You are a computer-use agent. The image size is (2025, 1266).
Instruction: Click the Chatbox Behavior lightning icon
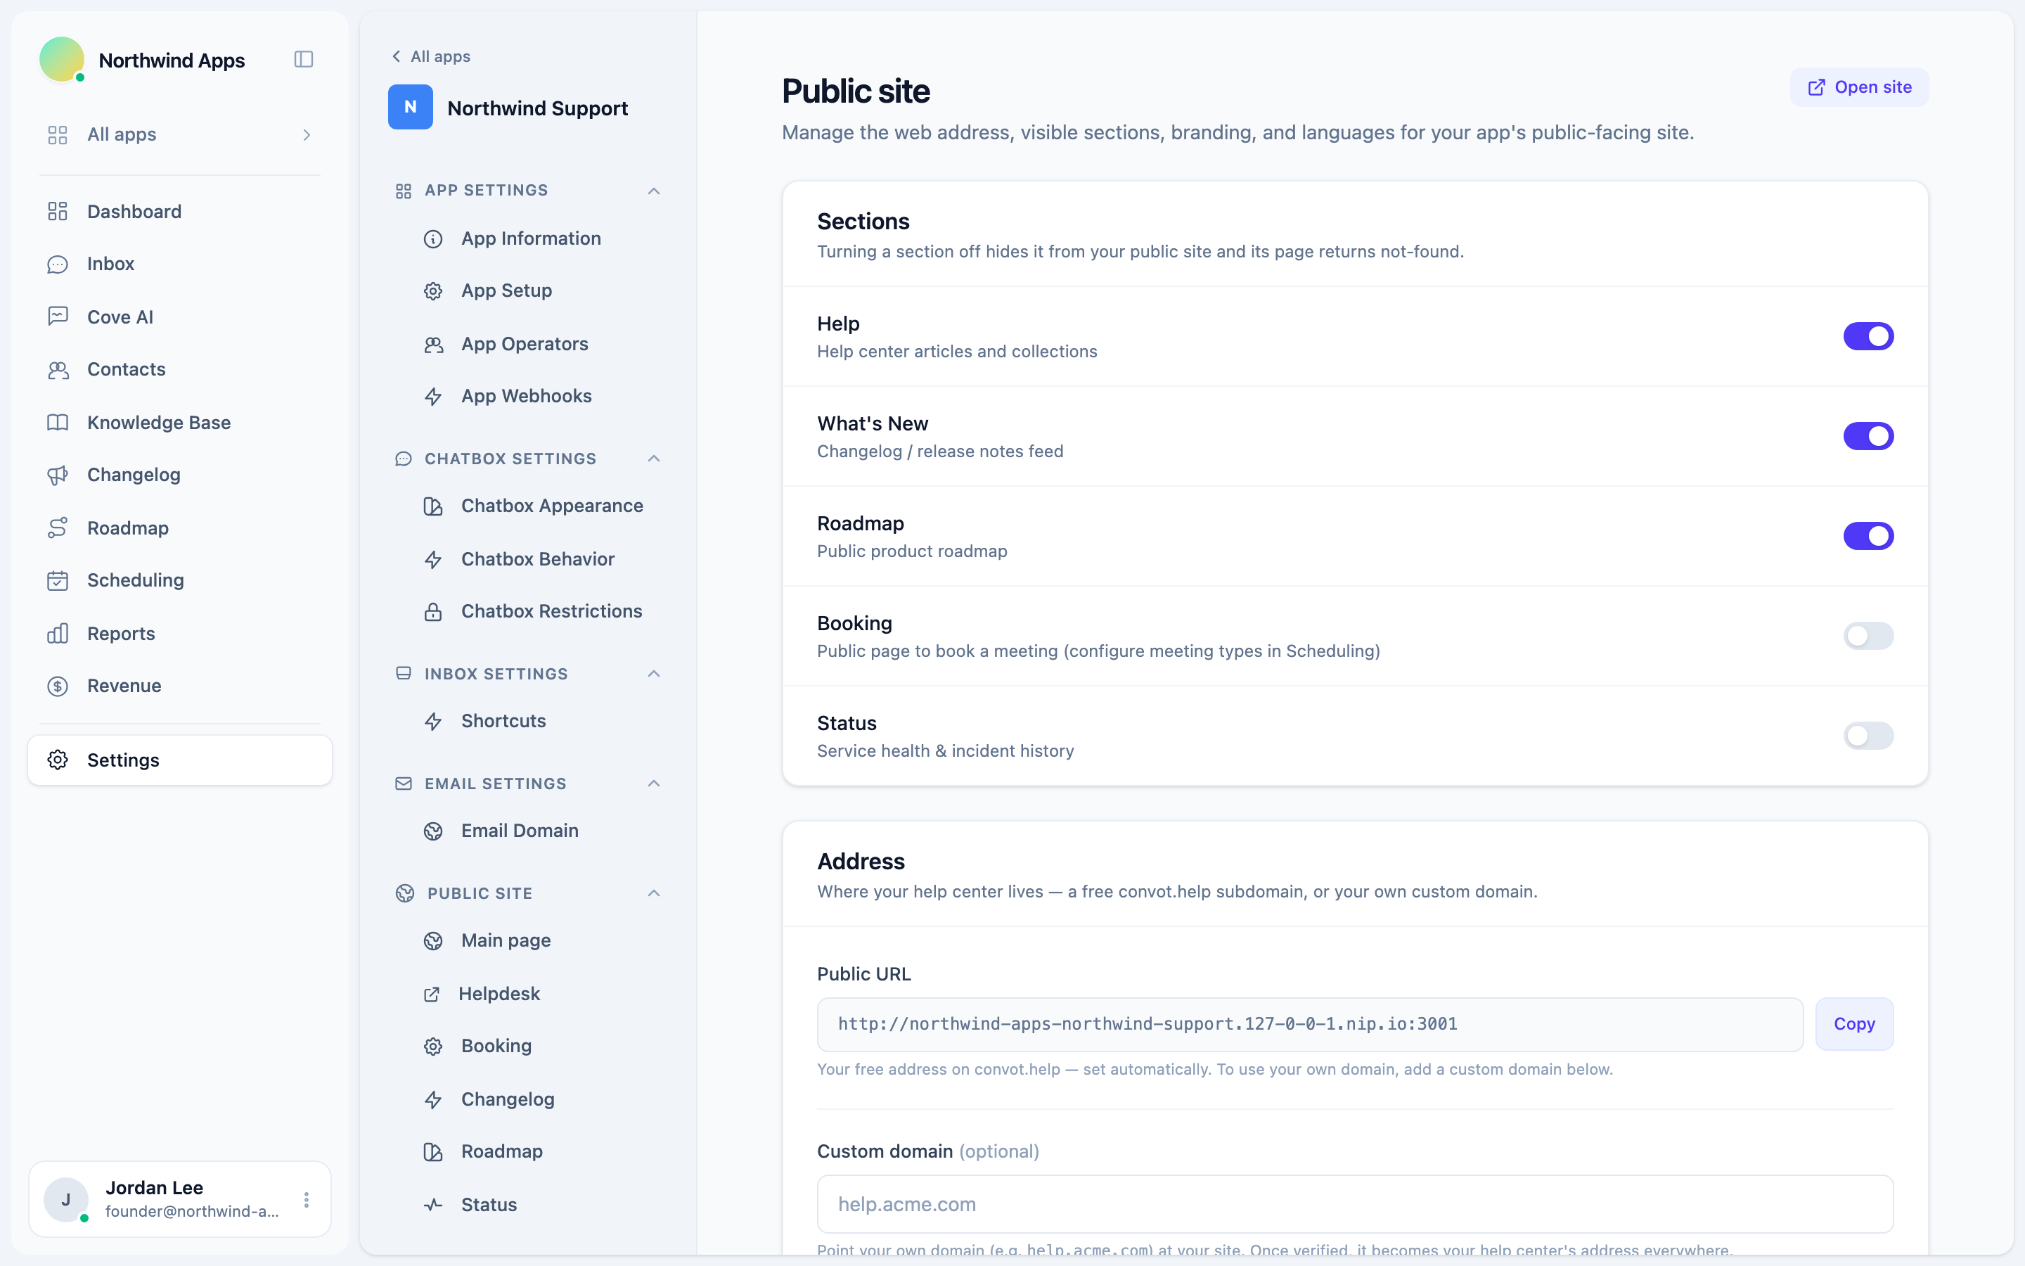coord(432,558)
